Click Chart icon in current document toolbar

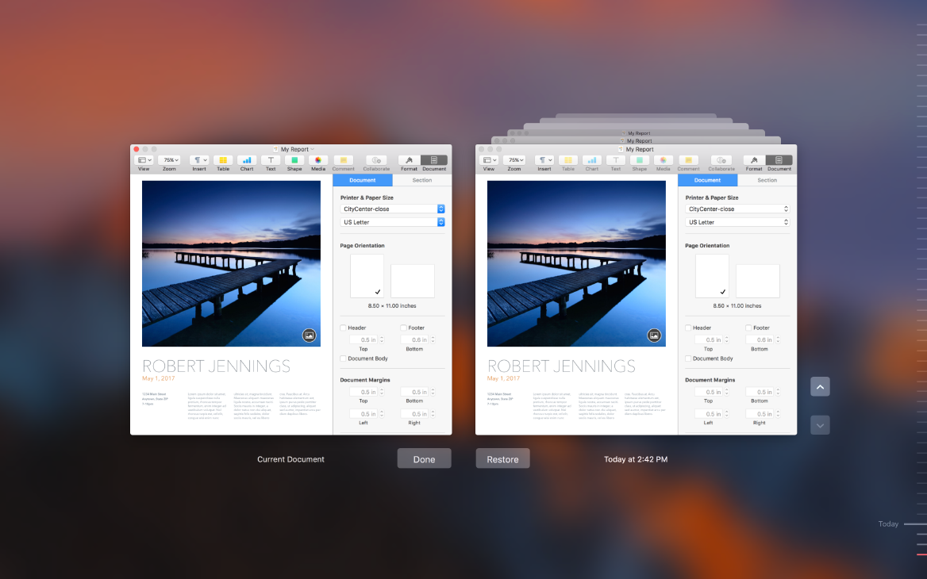[x=247, y=160]
